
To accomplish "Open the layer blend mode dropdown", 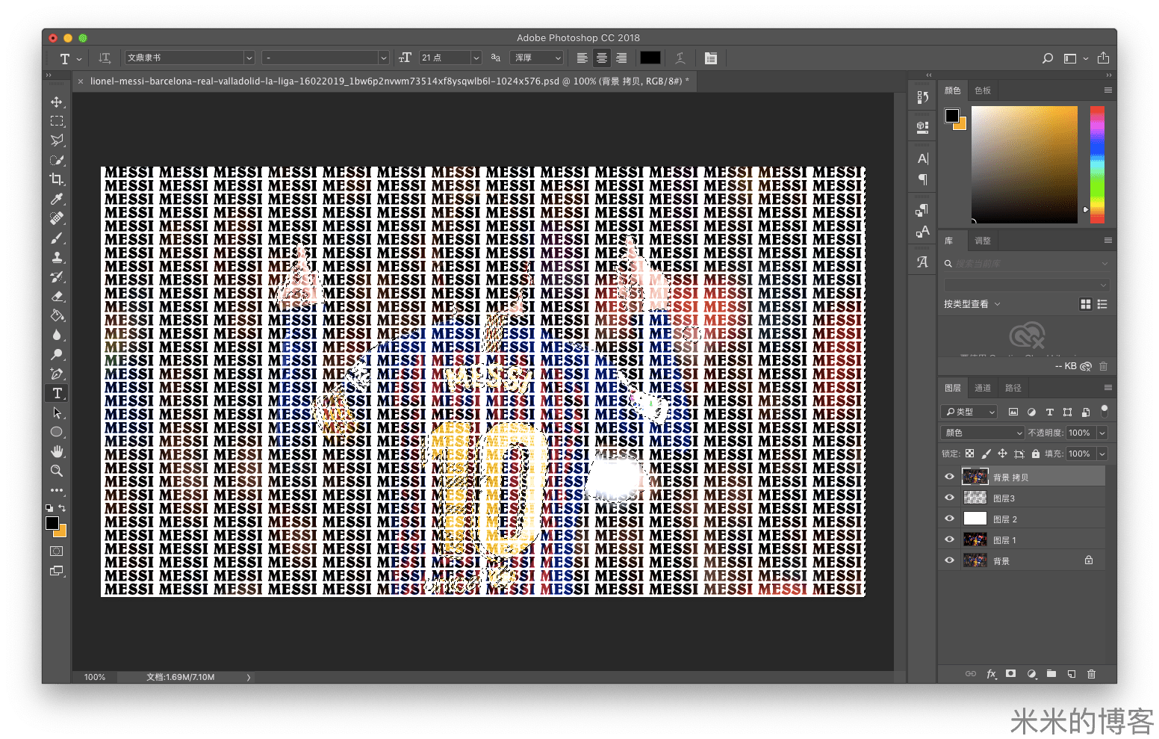I will point(982,433).
